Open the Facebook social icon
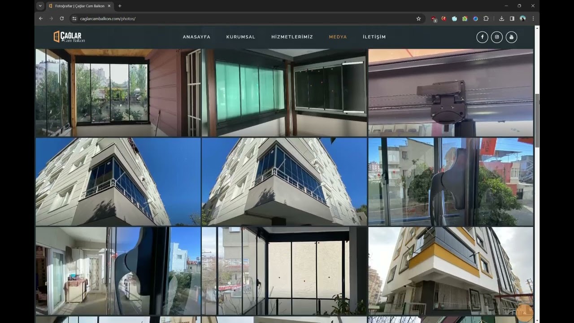 pyautogui.click(x=482, y=37)
